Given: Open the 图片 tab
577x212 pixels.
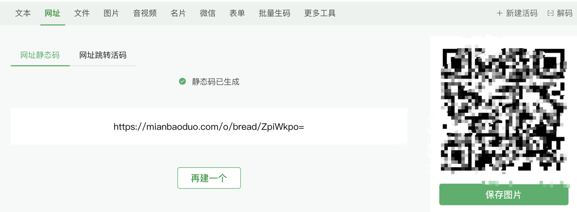Looking at the screenshot, I should coord(111,13).
